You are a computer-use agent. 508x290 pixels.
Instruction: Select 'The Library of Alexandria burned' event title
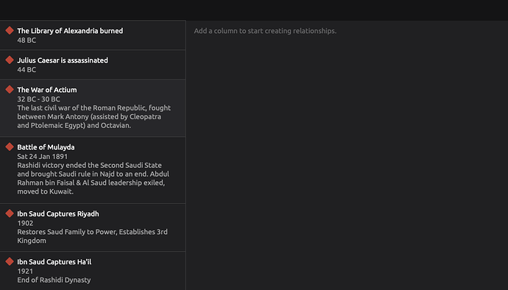tap(70, 31)
